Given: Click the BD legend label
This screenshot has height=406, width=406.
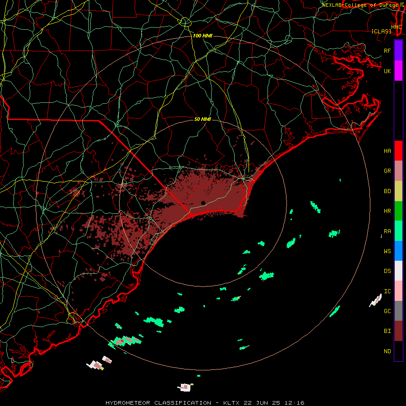Looking at the screenshot, I should (387, 191).
